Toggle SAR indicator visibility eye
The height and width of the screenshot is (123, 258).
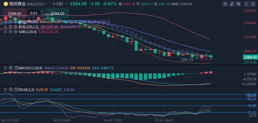(x=16, y=32)
